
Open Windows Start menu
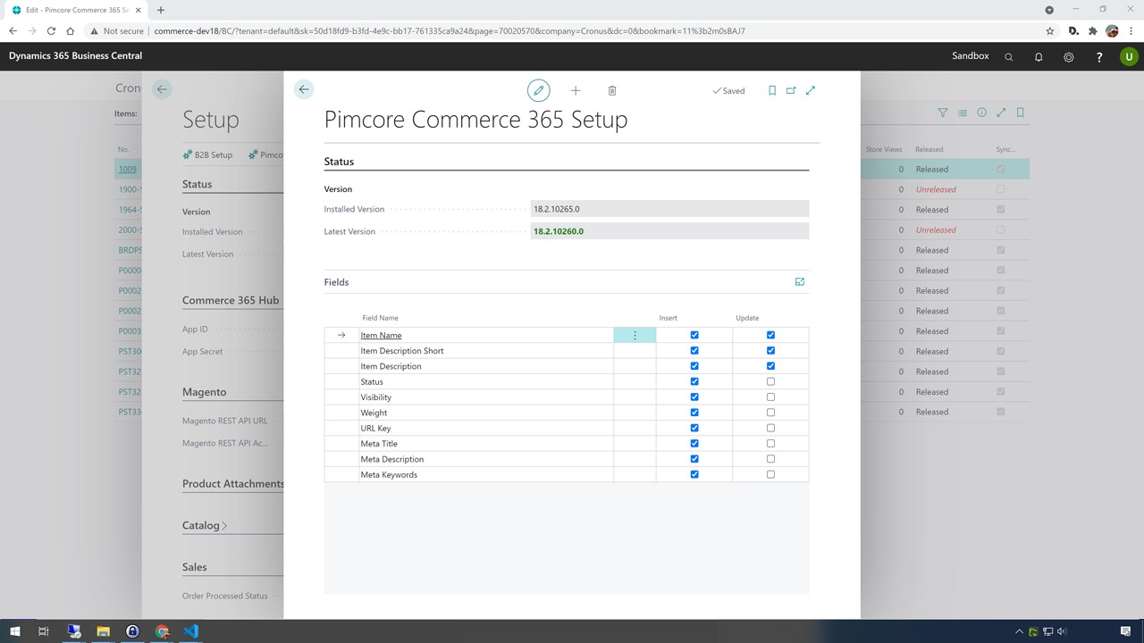pyautogui.click(x=14, y=631)
